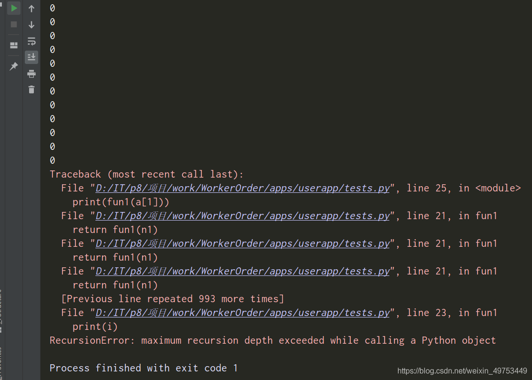Open the second line 21 tests.py traceback link
This screenshot has width=532, height=380.
tap(243, 243)
